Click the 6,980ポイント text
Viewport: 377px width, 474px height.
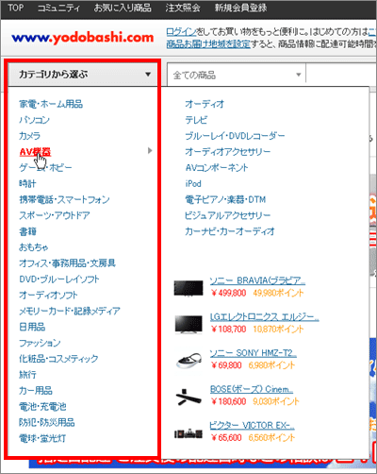[x=271, y=365]
